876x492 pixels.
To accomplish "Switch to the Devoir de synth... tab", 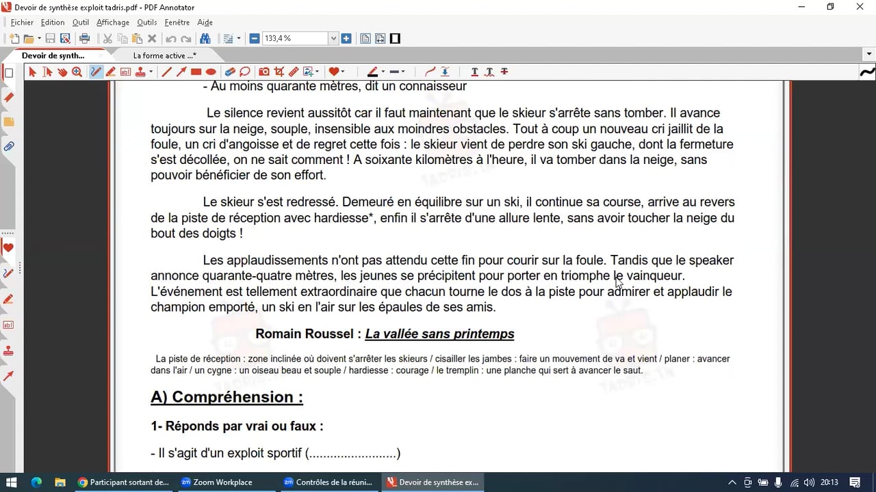I will [53, 55].
